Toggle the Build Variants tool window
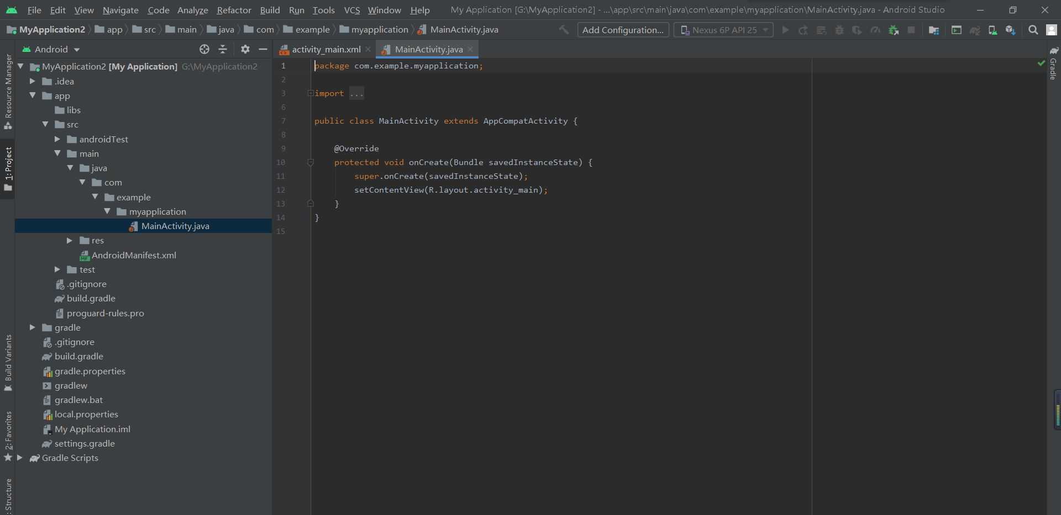Viewport: 1061px width, 515px height. tap(8, 363)
